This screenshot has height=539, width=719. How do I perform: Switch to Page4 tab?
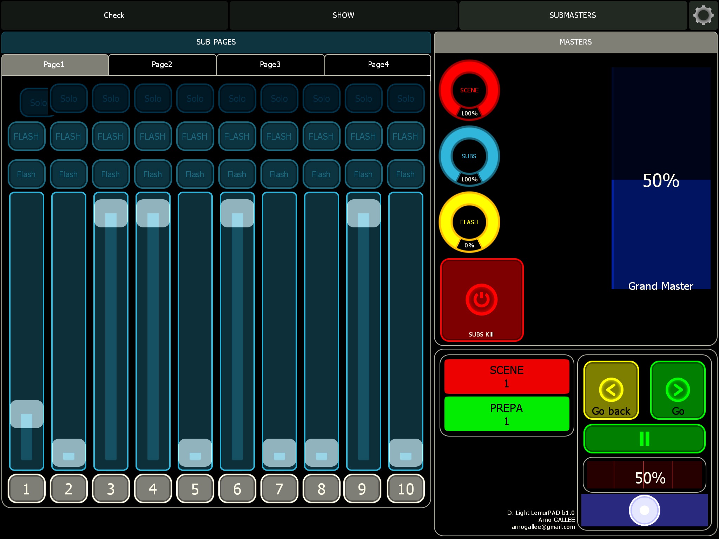click(x=378, y=65)
